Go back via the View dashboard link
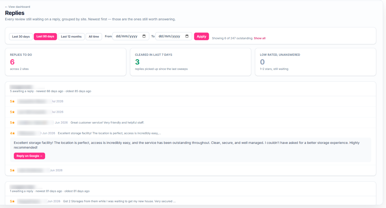 pos(18,7)
